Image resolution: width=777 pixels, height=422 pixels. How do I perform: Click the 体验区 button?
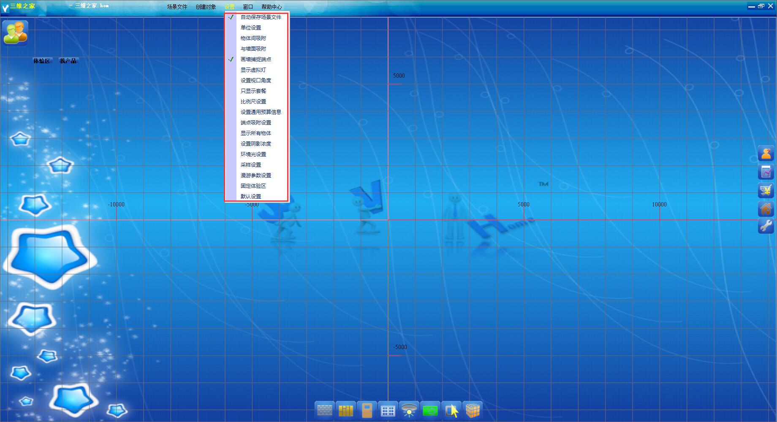(42, 61)
